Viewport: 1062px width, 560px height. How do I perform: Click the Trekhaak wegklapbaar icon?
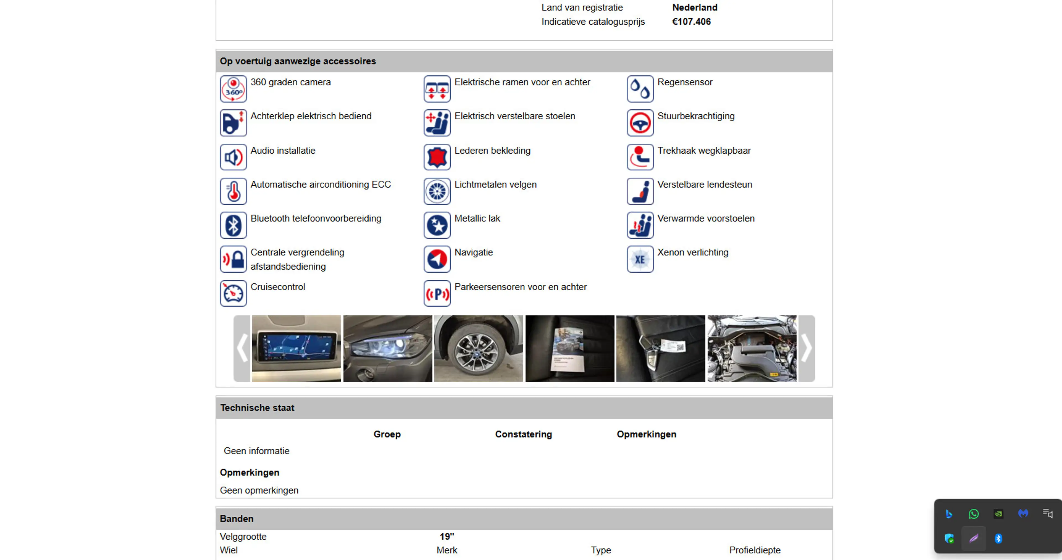click(x=640, y=157)
